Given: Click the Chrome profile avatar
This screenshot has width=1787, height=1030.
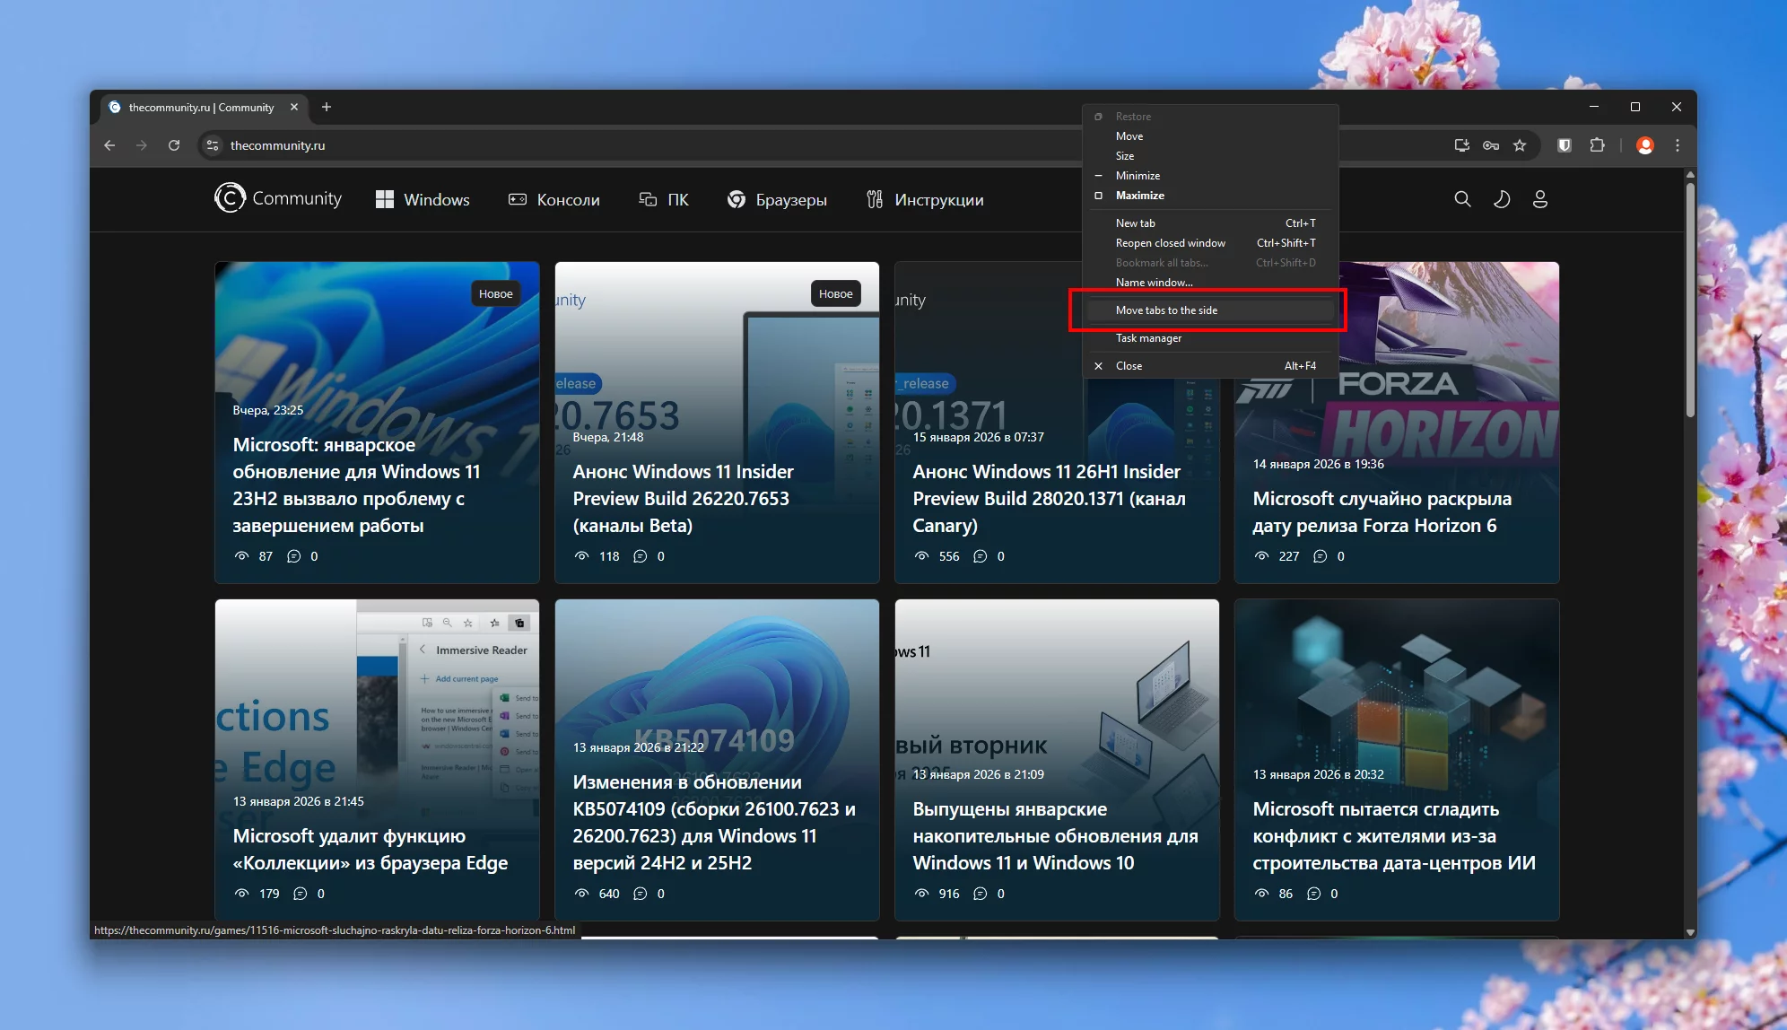Looking at the screenshot, I should 1645,145.
